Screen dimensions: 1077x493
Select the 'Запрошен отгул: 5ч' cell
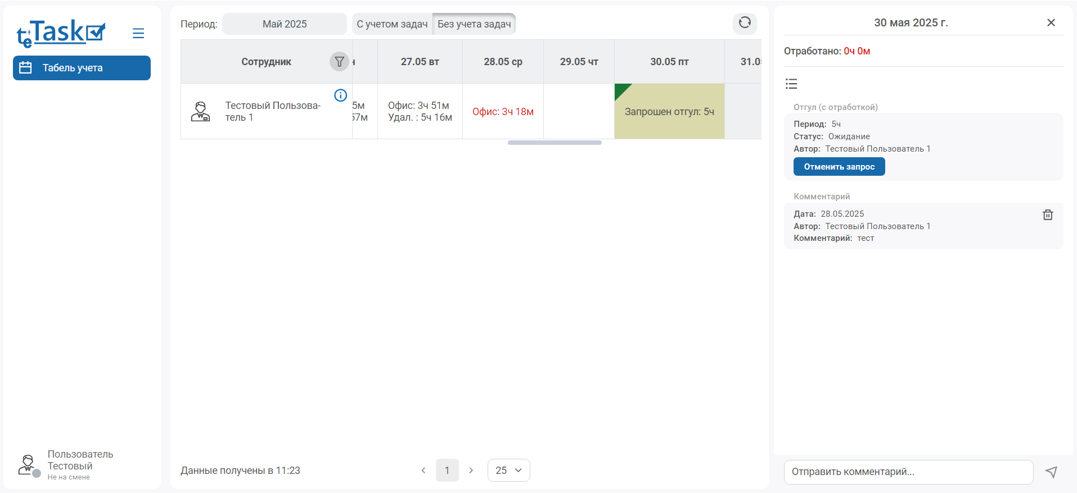(669, 112)
